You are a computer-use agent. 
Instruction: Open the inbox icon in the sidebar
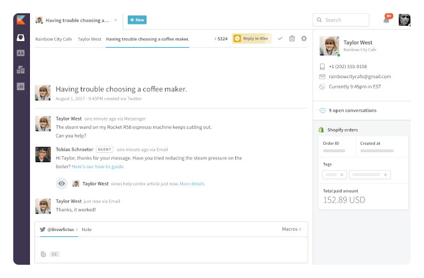point(21,38)
